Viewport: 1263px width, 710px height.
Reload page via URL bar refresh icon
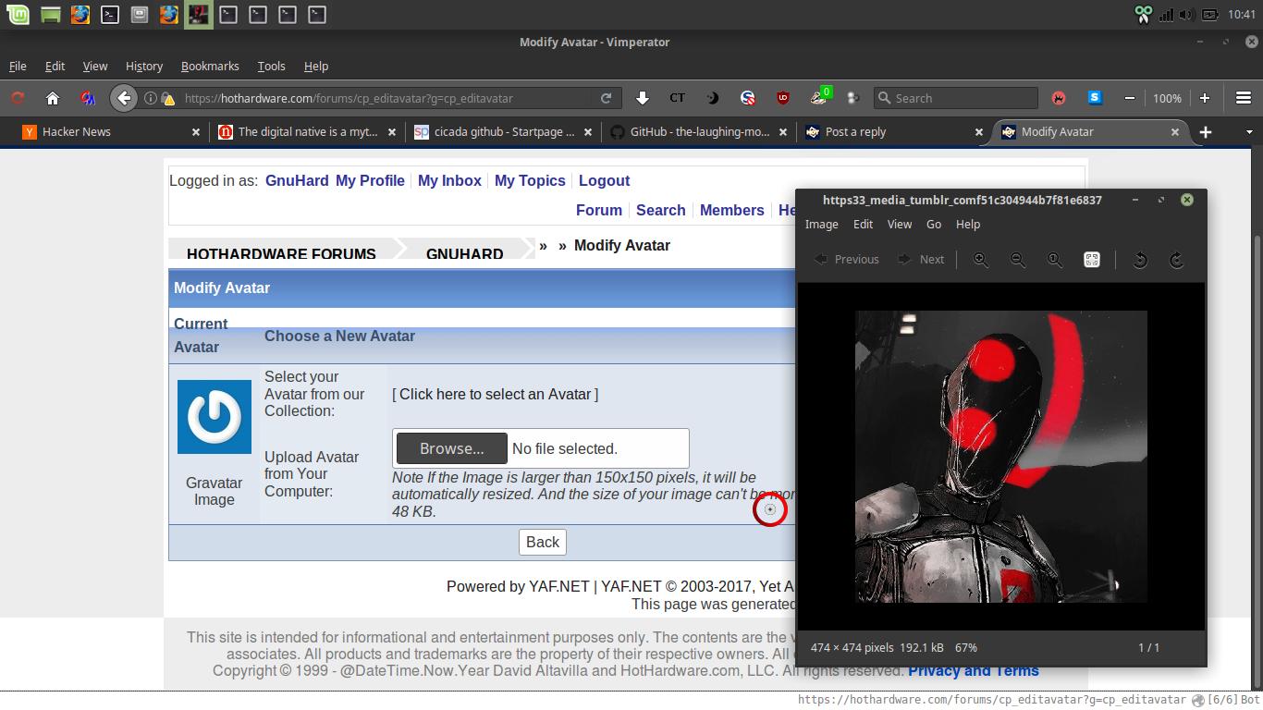click(606, 98)
